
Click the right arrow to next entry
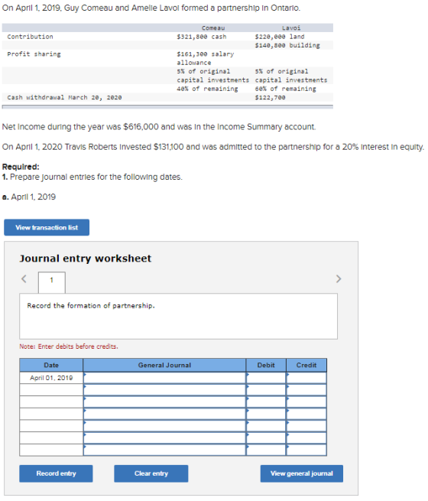coord(339,279)
